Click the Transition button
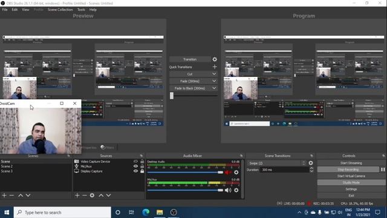This screenshot has width=387, height=218. coord(190,59)
